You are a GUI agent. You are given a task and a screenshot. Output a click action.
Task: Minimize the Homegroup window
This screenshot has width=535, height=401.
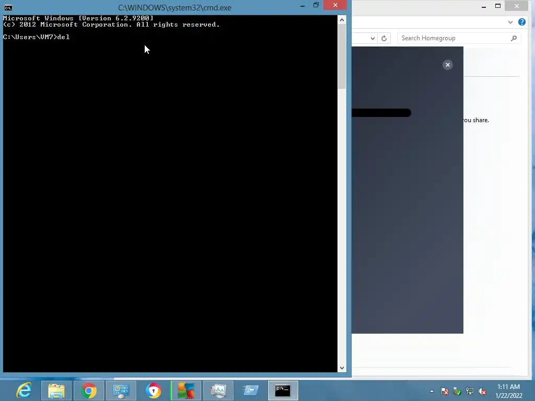tap(483, 6)
